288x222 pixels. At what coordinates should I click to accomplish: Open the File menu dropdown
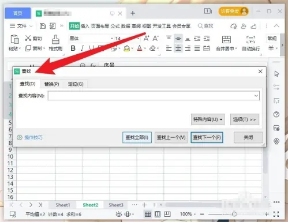tap(21, 26)
